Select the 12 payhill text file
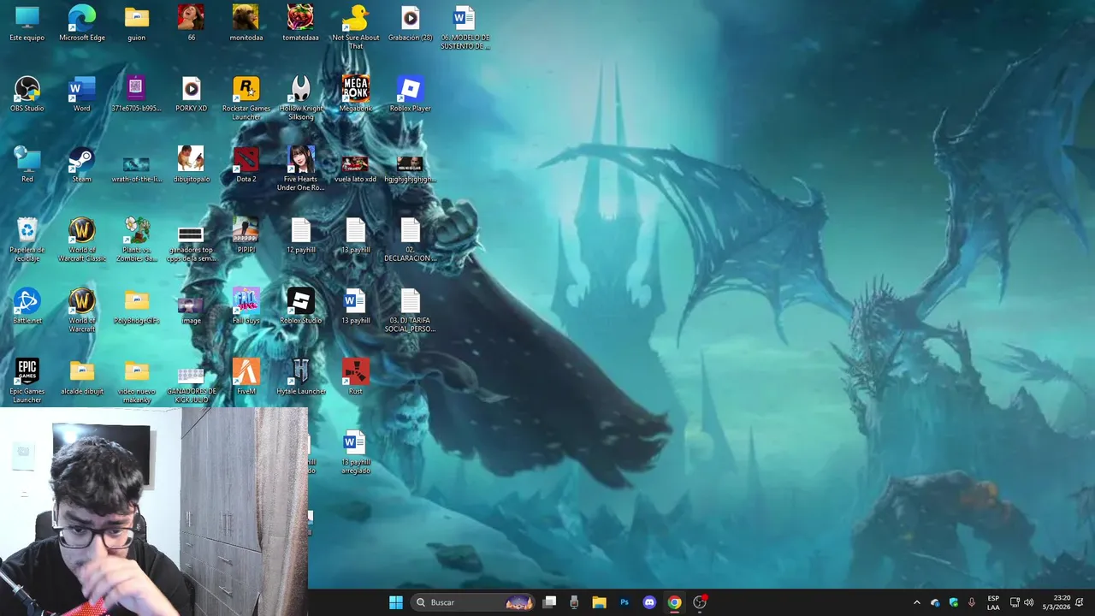Screen dimensions: 1095x616 [300, 236]
